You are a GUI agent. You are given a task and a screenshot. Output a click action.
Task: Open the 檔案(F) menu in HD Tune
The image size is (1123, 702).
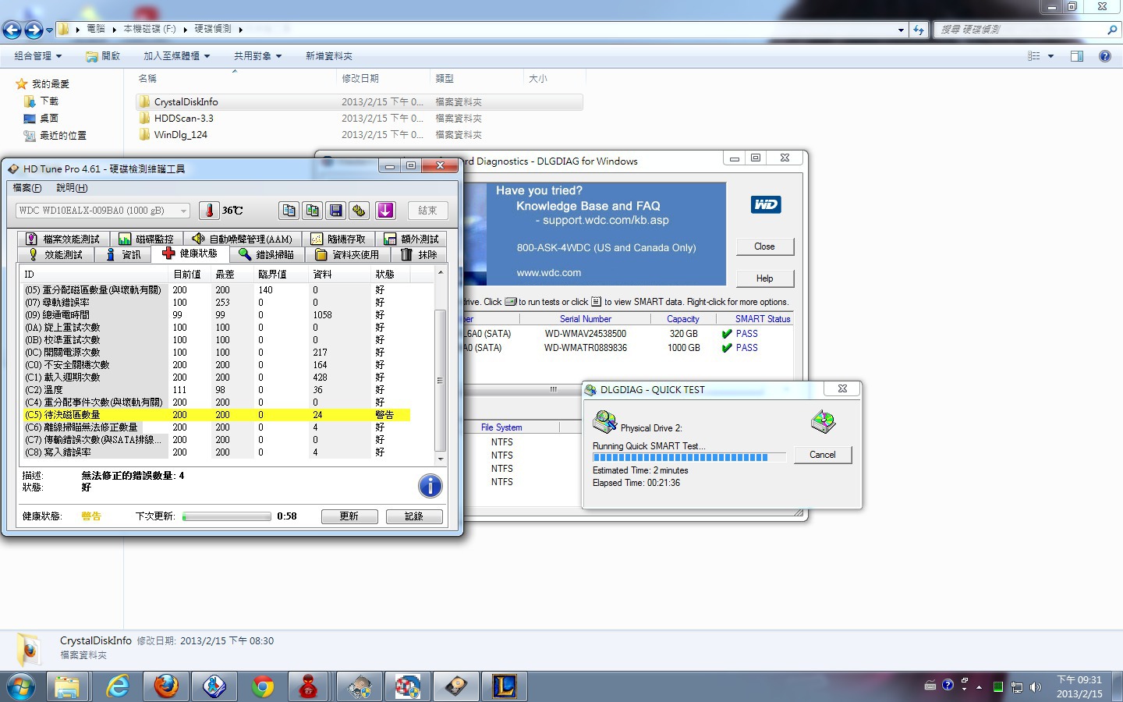[27, 188]
